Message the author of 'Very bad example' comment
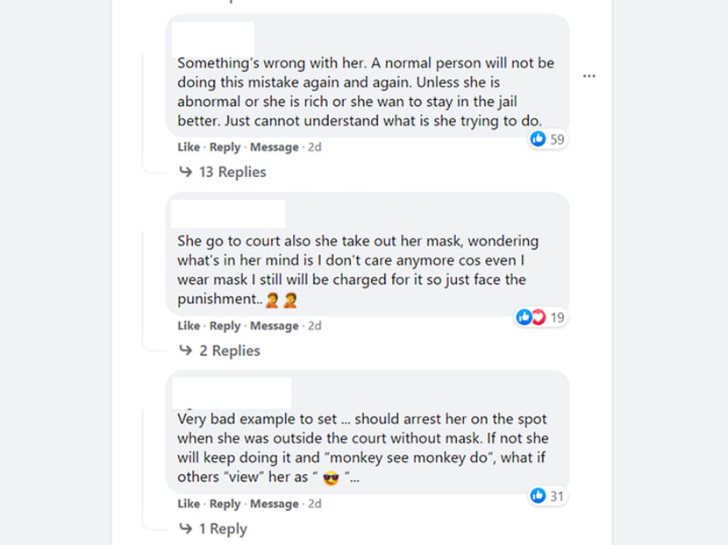Screen dimensions: 728x545 (275, 504)
